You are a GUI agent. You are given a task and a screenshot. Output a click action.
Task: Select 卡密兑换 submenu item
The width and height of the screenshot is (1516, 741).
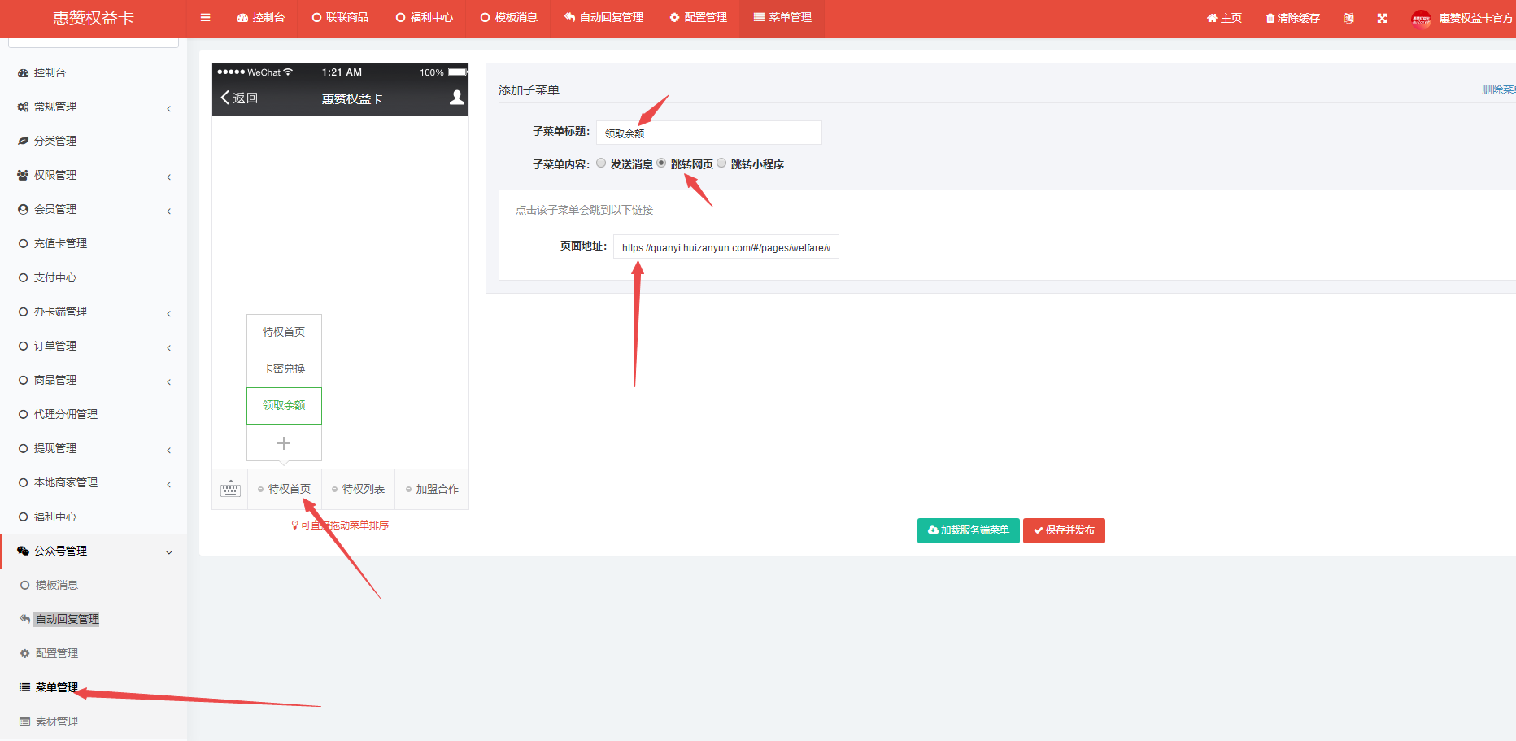284,368
